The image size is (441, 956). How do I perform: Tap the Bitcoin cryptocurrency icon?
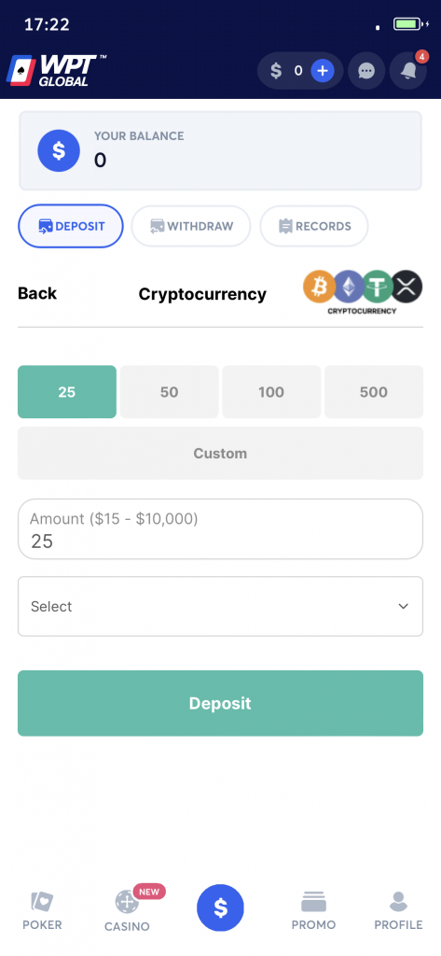tap(319, 287)
